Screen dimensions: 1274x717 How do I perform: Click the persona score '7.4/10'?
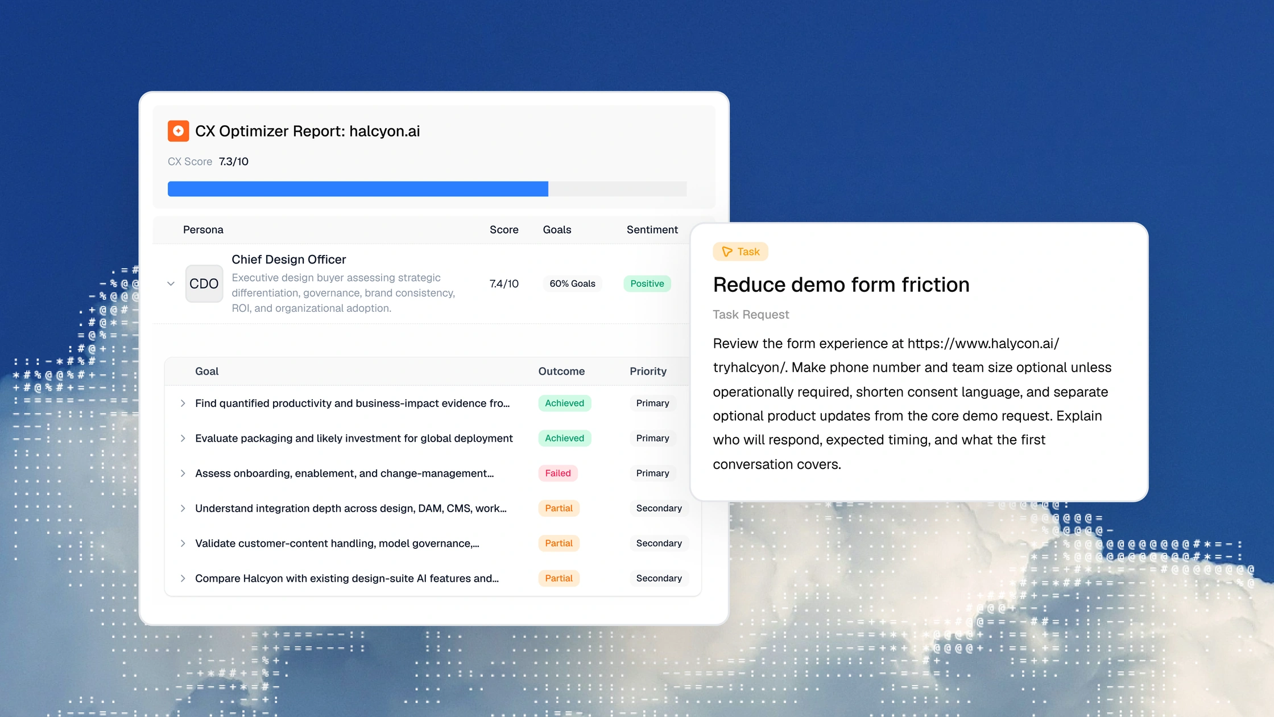point(504,283)
